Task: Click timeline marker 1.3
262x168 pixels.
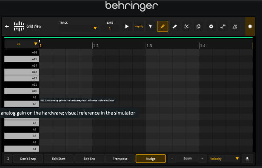Action: point(149,46)
